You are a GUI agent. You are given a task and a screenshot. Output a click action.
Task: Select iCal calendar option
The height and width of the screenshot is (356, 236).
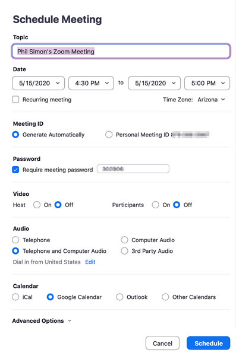pos(15,297)
